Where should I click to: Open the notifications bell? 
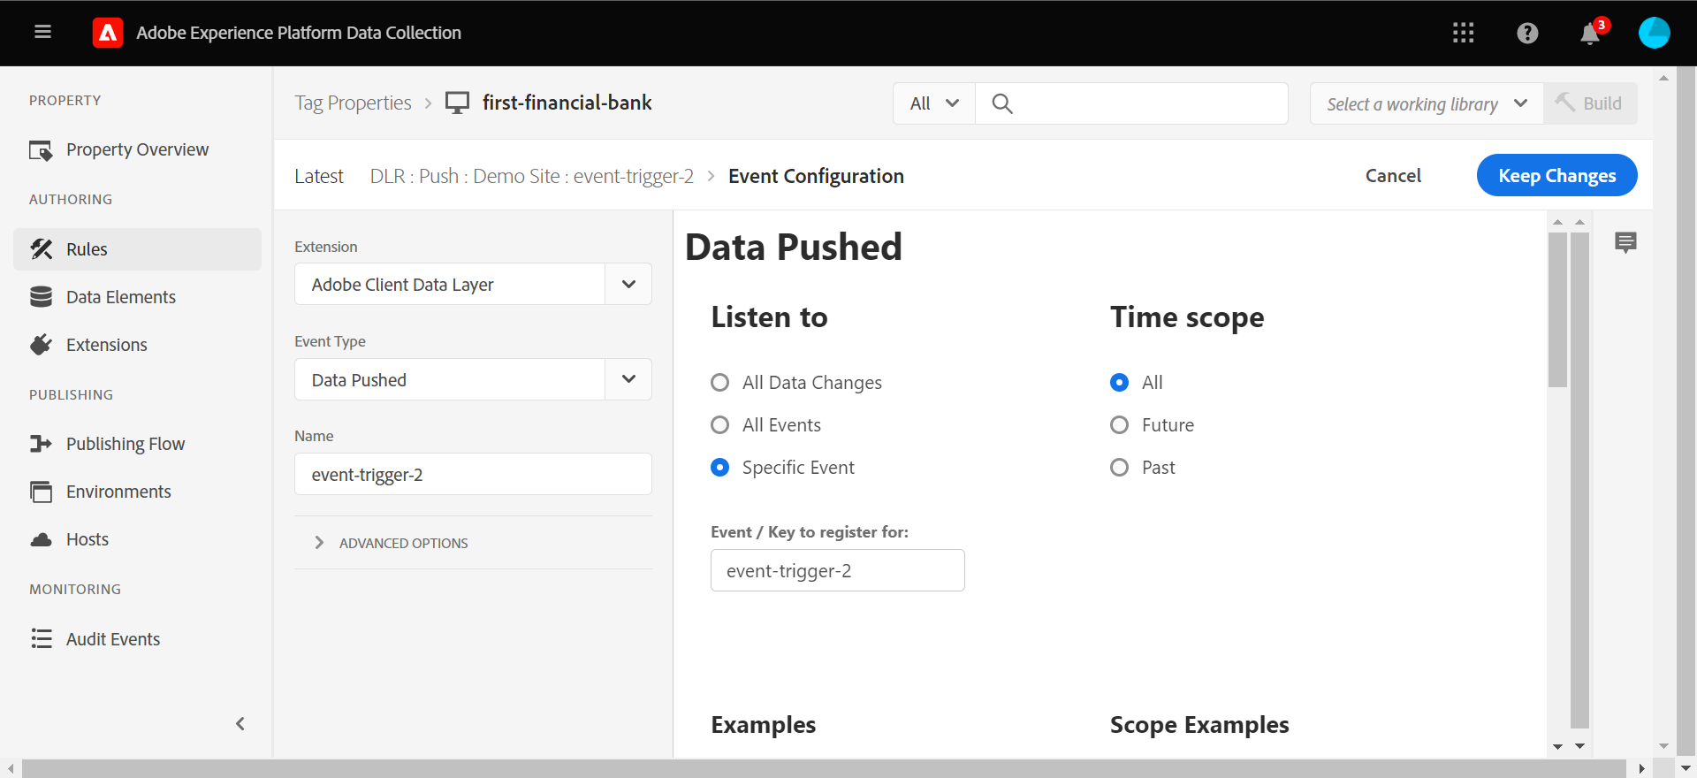click(x=1590, y=34)
